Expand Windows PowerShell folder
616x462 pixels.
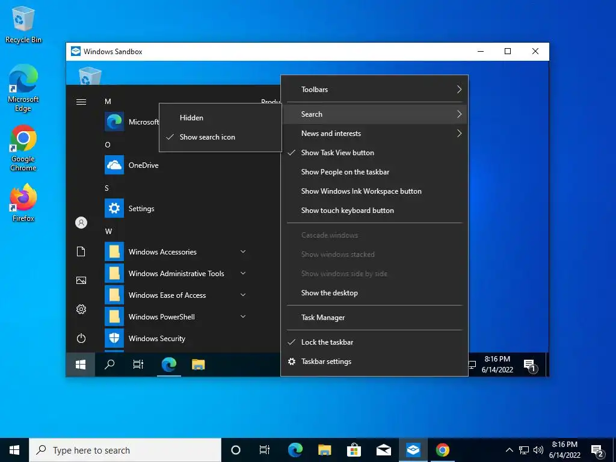click(176, 316)
